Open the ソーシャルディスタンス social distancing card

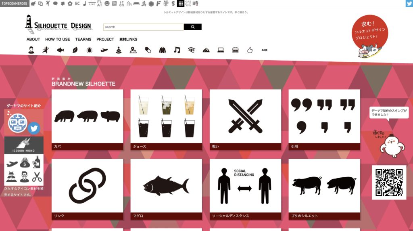[245, 189]
